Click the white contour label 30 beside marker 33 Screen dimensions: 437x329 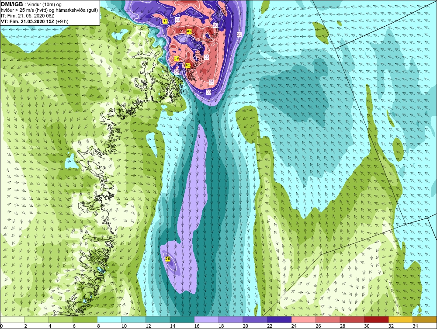point(177,20)
